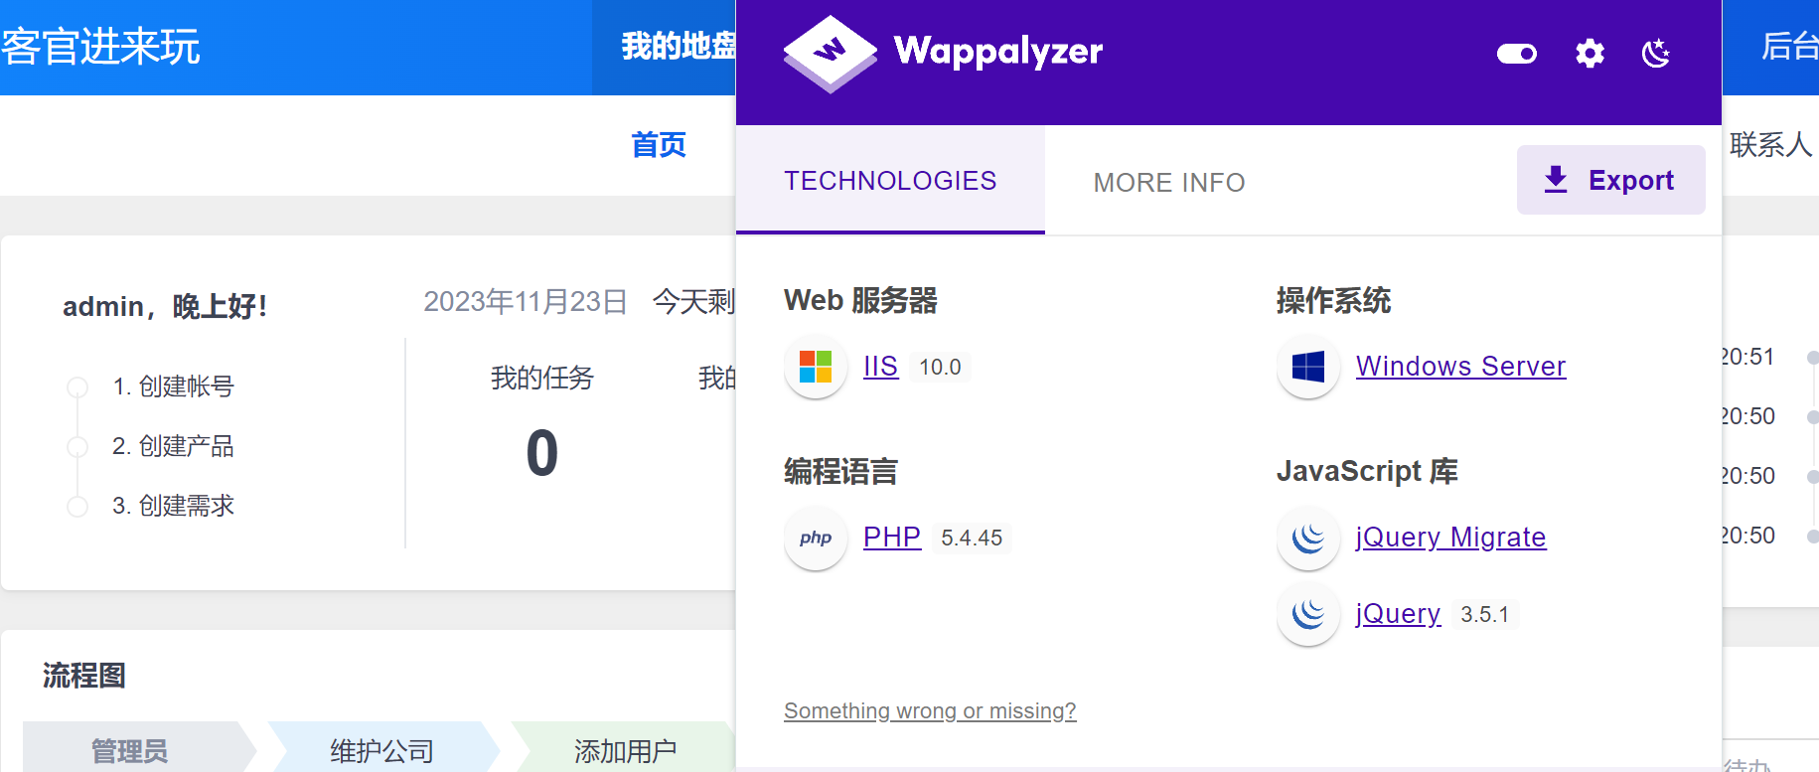Click step 2. 创建产品

coord(174,446)
